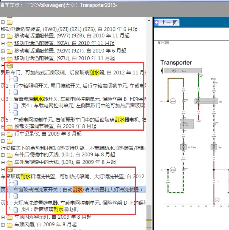Click folder icon of 行车记录仪
Image resolution: width=229 pixels, height=230 pixels.
tap(9, 134)
